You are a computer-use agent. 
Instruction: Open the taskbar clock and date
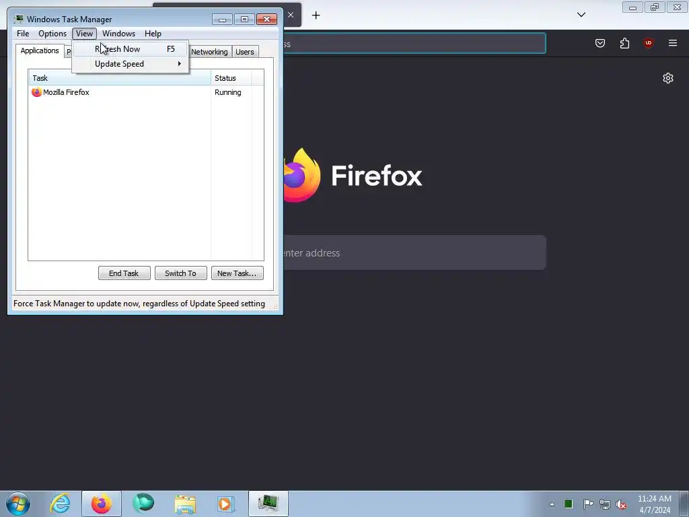654,504
